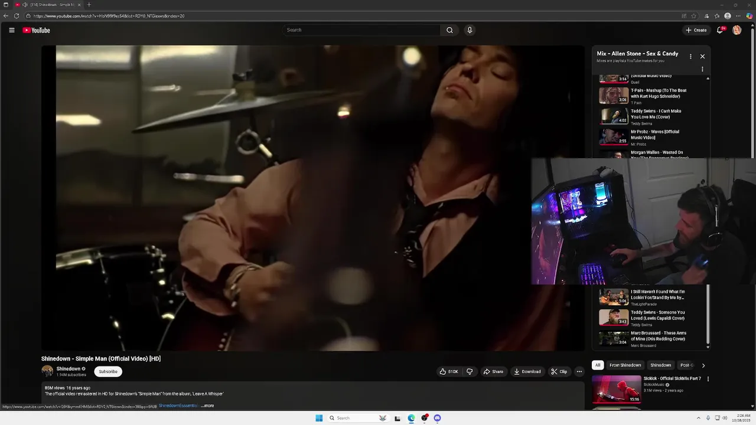
Task: Open YouTube notifications bell
Action: click(721, 30)
